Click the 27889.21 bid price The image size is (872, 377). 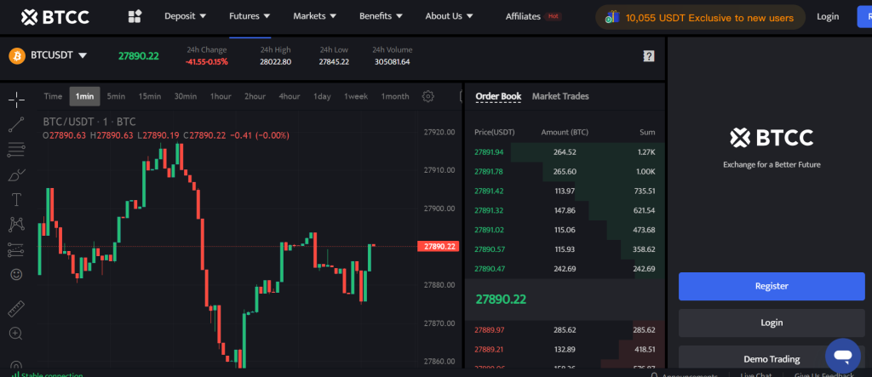pyautogui.click(x=488, y=349)
